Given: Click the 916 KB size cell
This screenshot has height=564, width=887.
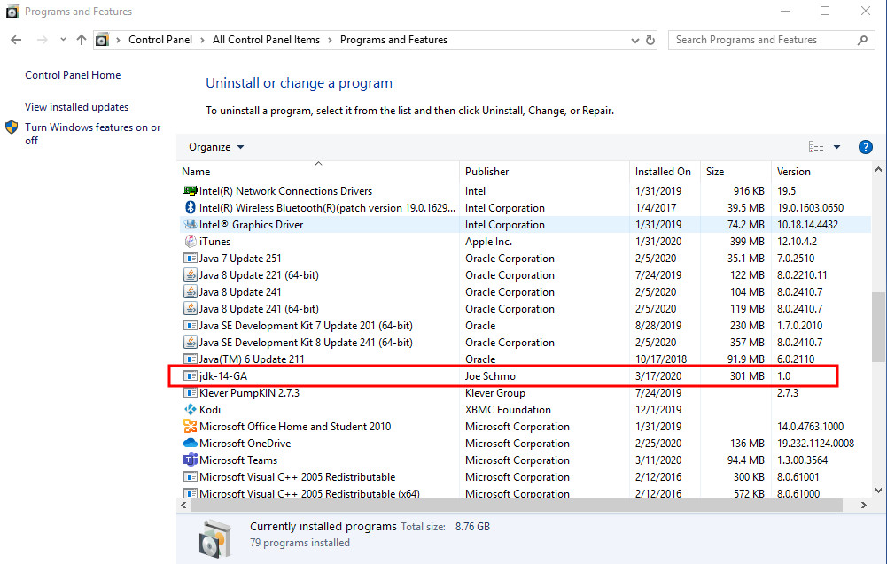Looking at the screenshot, I should pyautogui.click(x=749, y=191).
